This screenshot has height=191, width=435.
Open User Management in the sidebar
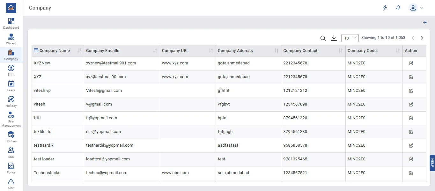[x=11, y=119]
